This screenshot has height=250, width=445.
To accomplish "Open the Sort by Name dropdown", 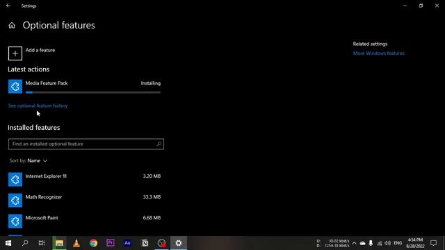I will (x=29, y=160).
